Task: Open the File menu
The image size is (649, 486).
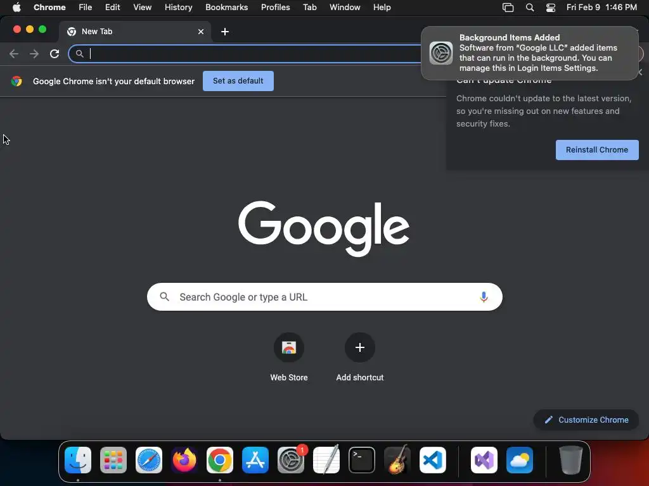Action: 86,8
